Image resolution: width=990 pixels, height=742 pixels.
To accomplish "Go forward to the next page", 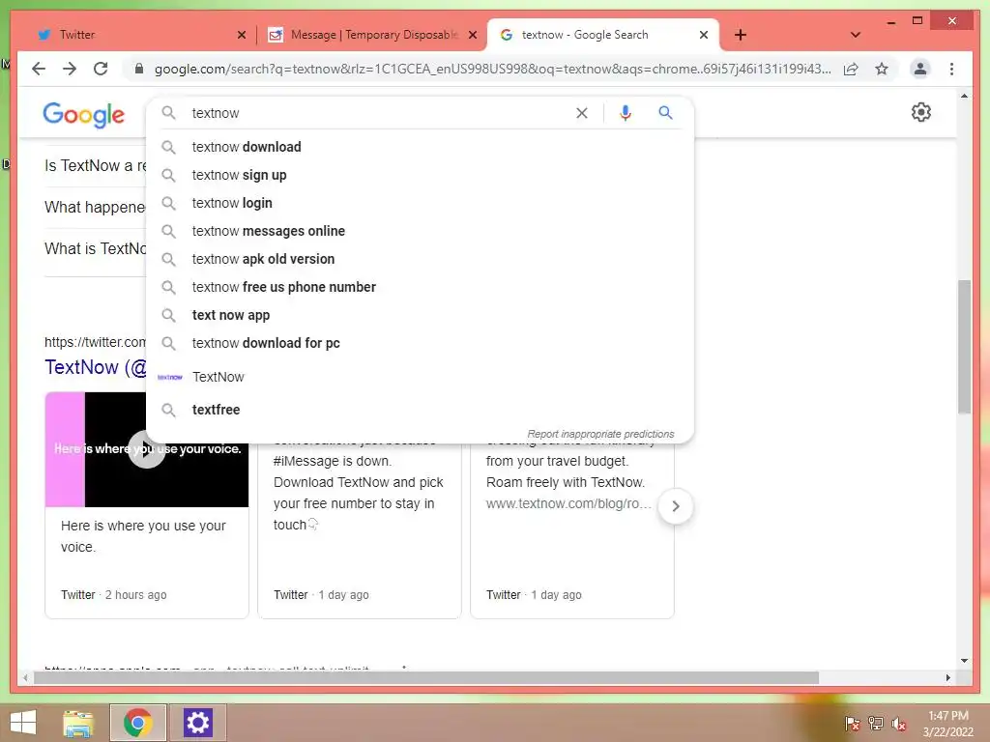I will pos(70,69).
